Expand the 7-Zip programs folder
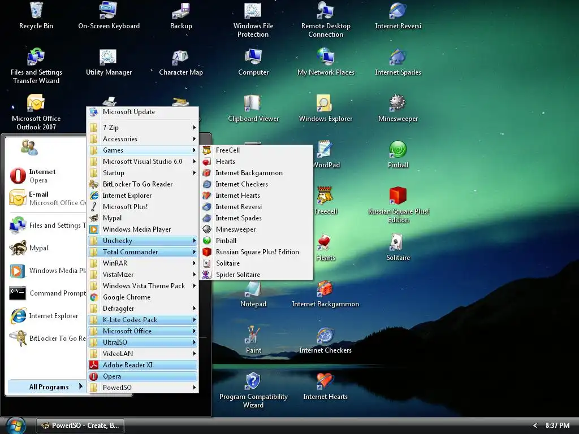Screen dimensions: 579x434 [142, 128]
